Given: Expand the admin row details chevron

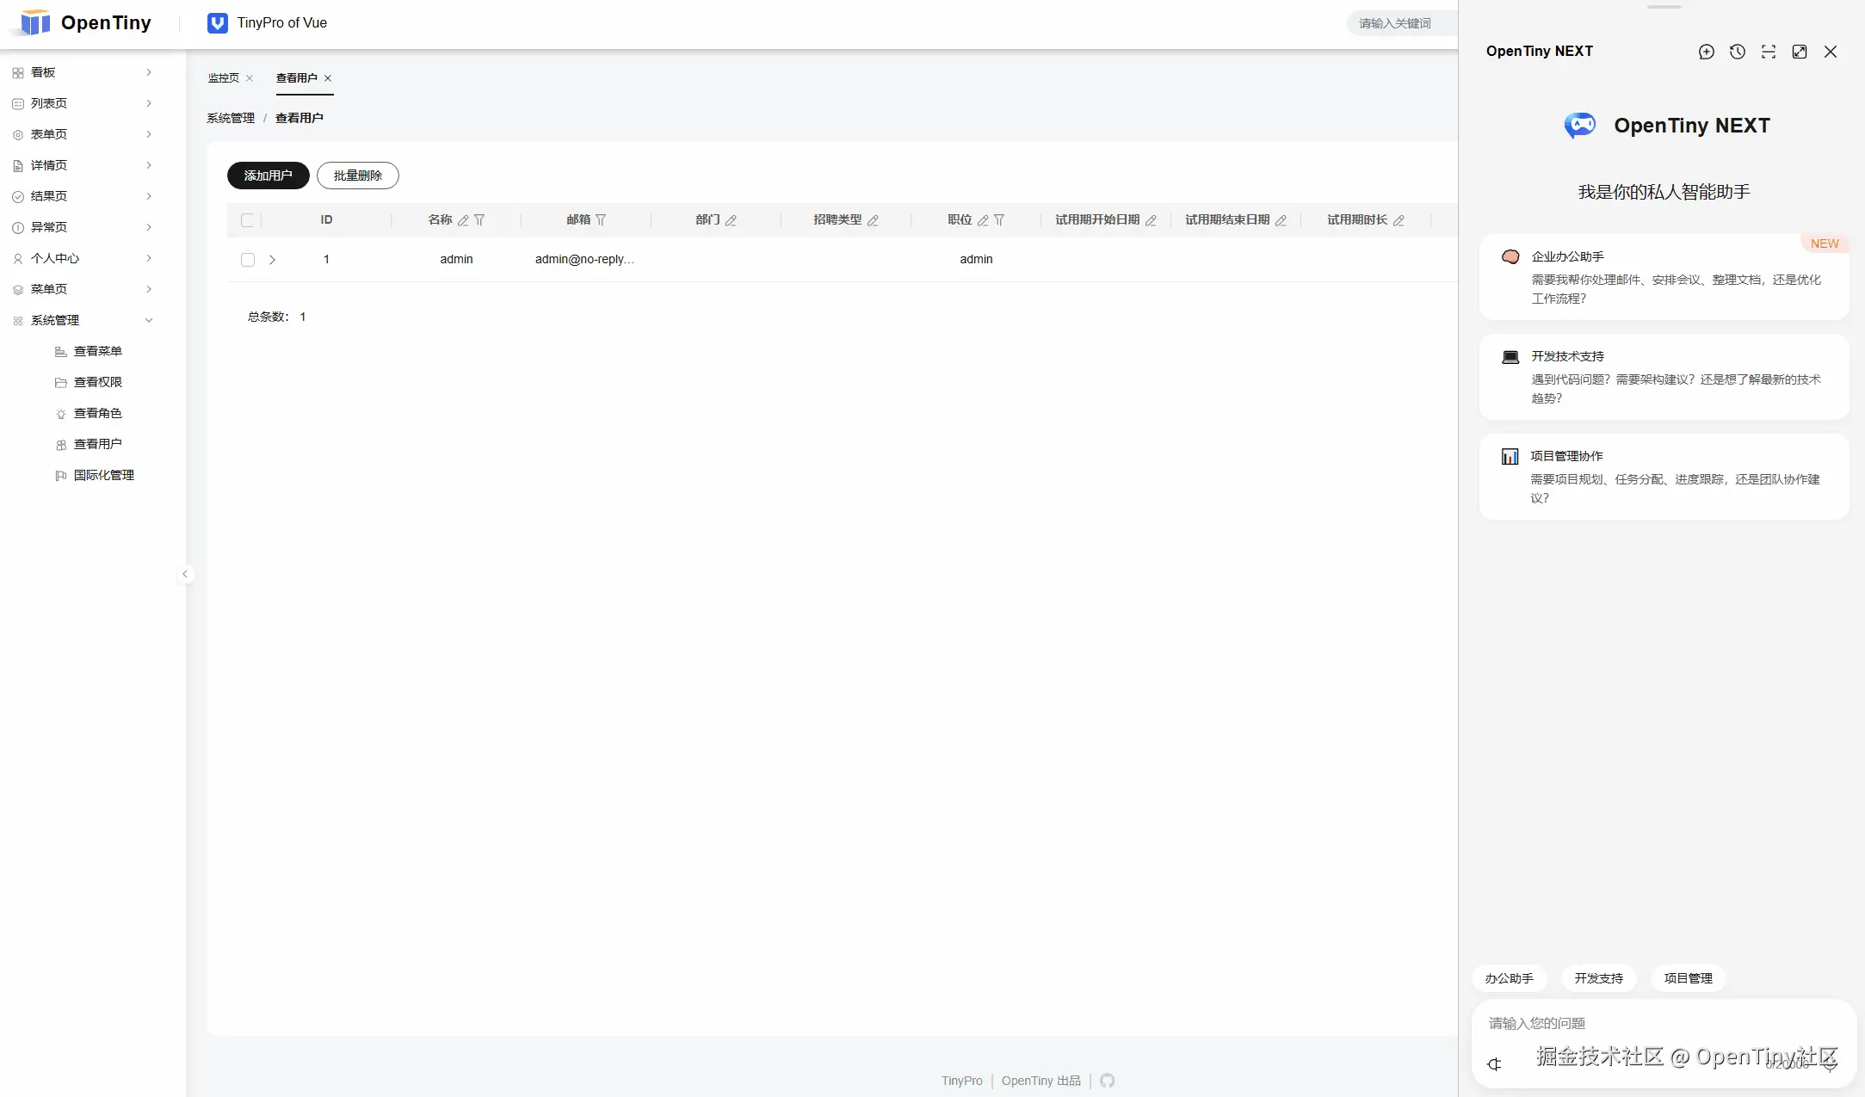Looking at the screenshot, I should pyautogui.click(x=272, y=260).
